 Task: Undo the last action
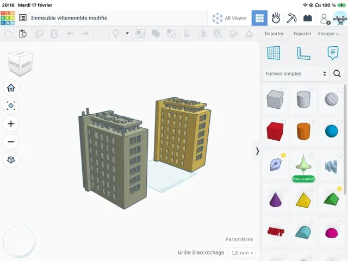pos(70,34)
